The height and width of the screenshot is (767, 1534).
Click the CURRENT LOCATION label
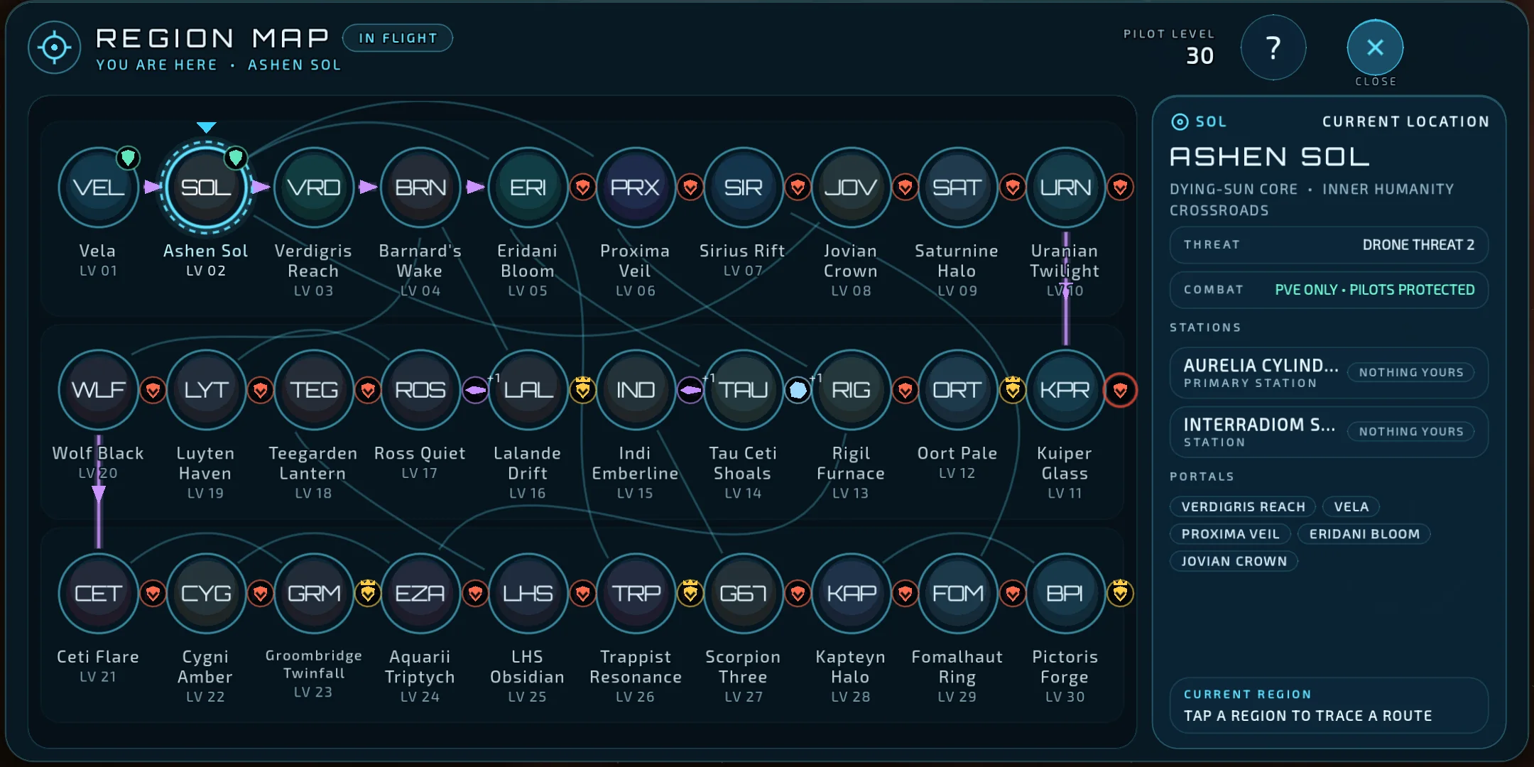tap(1405, 121)
